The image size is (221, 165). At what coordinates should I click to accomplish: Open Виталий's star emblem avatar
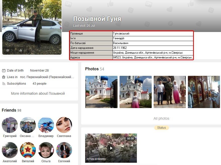tap(28, 150)
